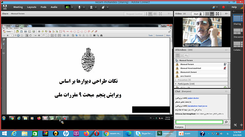This screenshot has width=245, height=137.
Task: Select the Everyone chat tab
Action: (179, 127)
